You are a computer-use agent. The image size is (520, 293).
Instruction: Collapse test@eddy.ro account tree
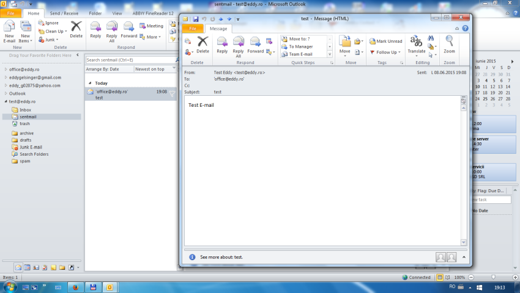(x=6, y=102)
